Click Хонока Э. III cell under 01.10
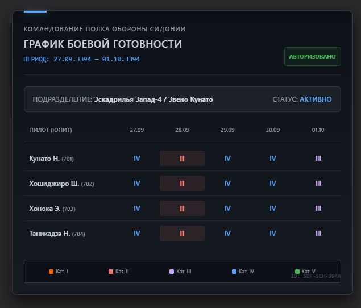The height and width of the screenshot is (308, 361). coord(318,209)
